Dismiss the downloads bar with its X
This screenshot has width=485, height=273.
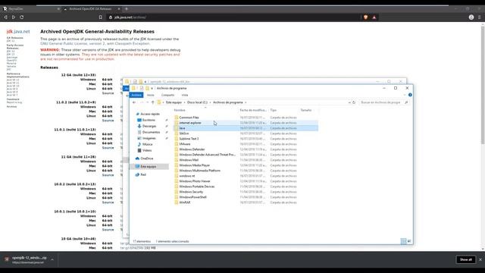coord(480,259)
